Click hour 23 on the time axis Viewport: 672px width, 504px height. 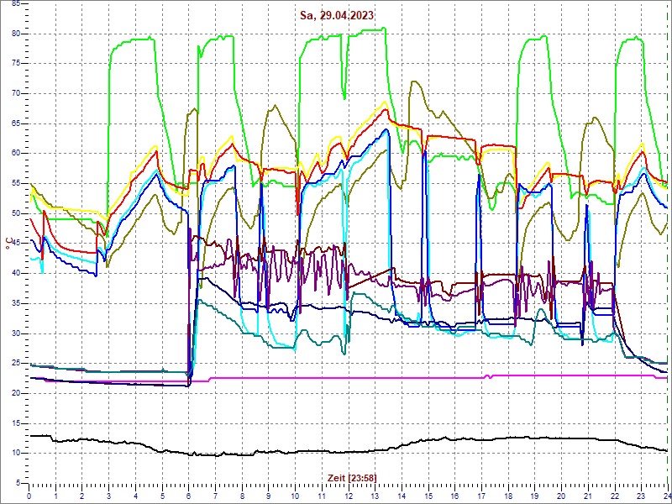click(641, 496)
